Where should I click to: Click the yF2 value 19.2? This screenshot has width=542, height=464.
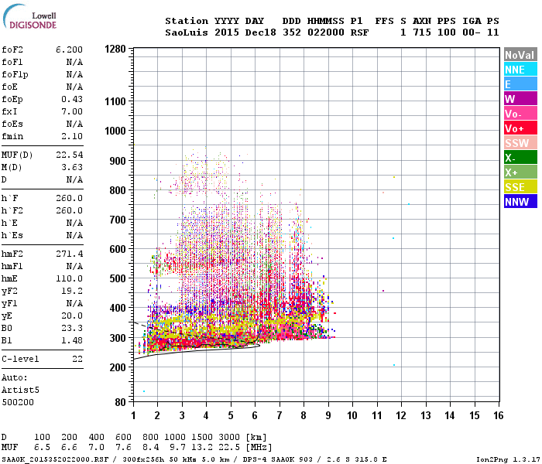72,291
